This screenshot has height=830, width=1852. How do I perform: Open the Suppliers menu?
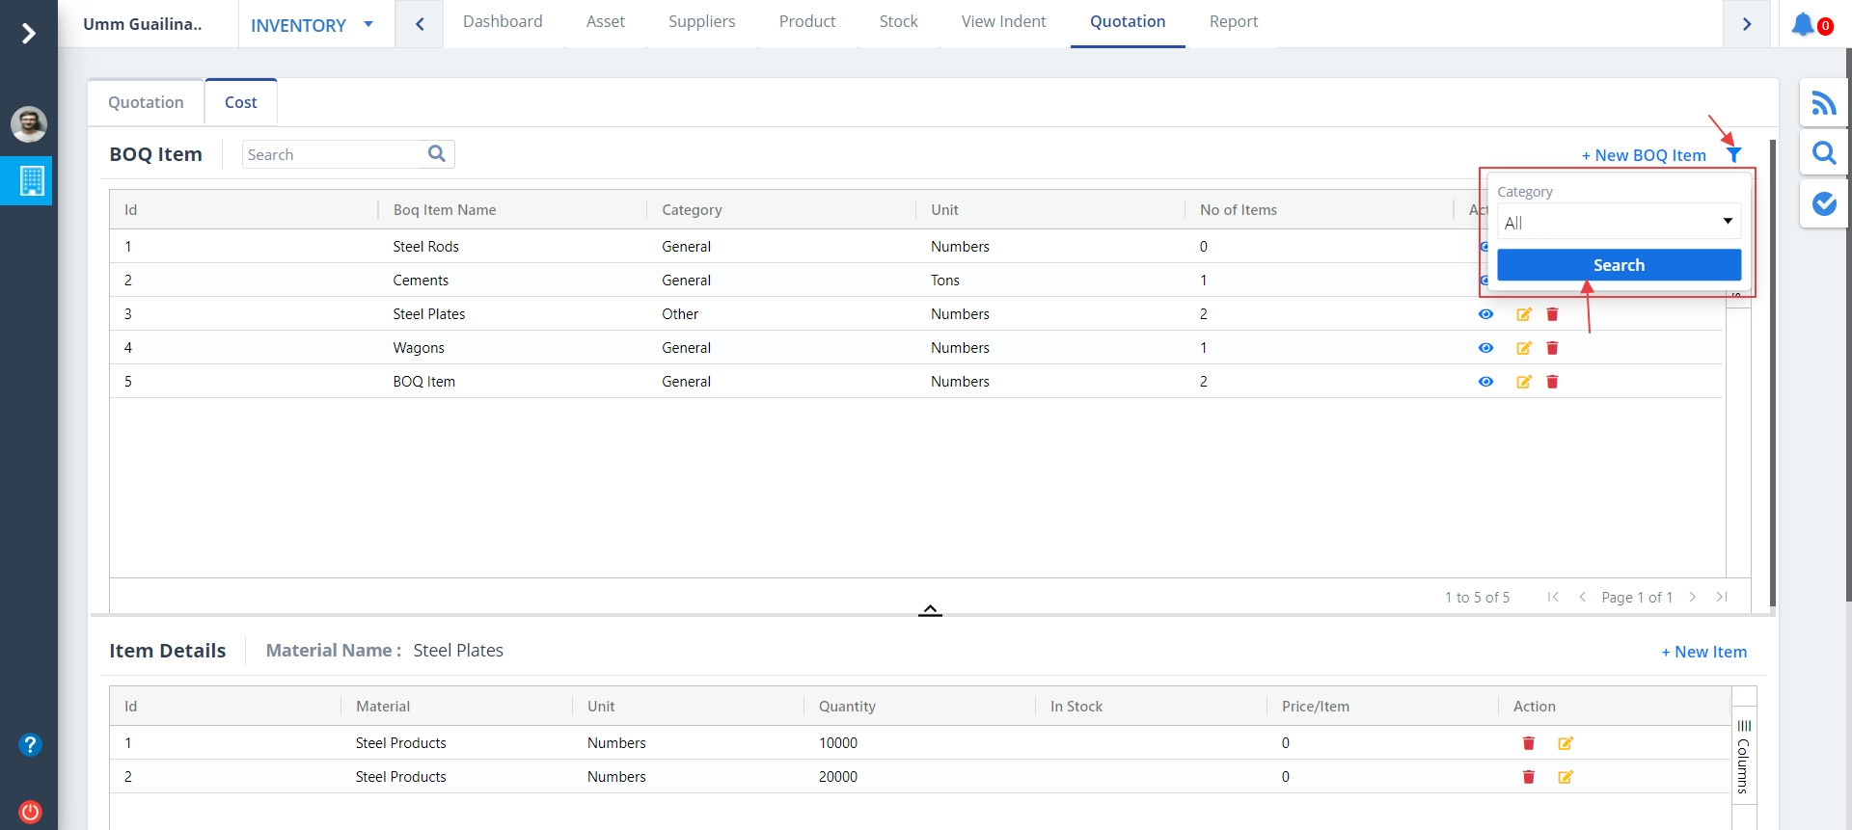click(x=701, y=21)
